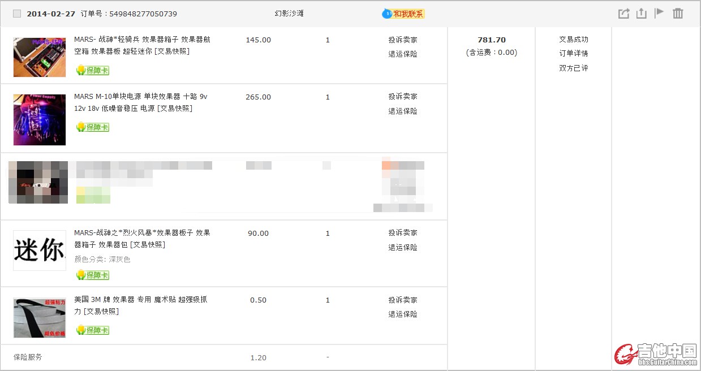The width and height of the screenshot is (701, 371).
Task: Open the 3M 魔术贴 product thumbnail
Action: click(x=40, y=318)
